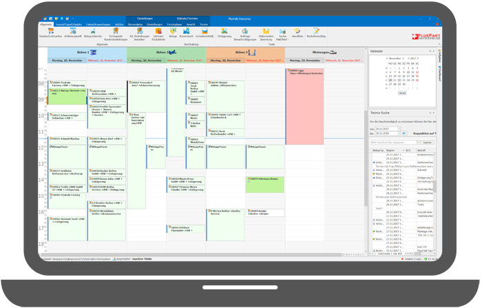
Task: Click the Mietwagen car icon
Action: 333,52
